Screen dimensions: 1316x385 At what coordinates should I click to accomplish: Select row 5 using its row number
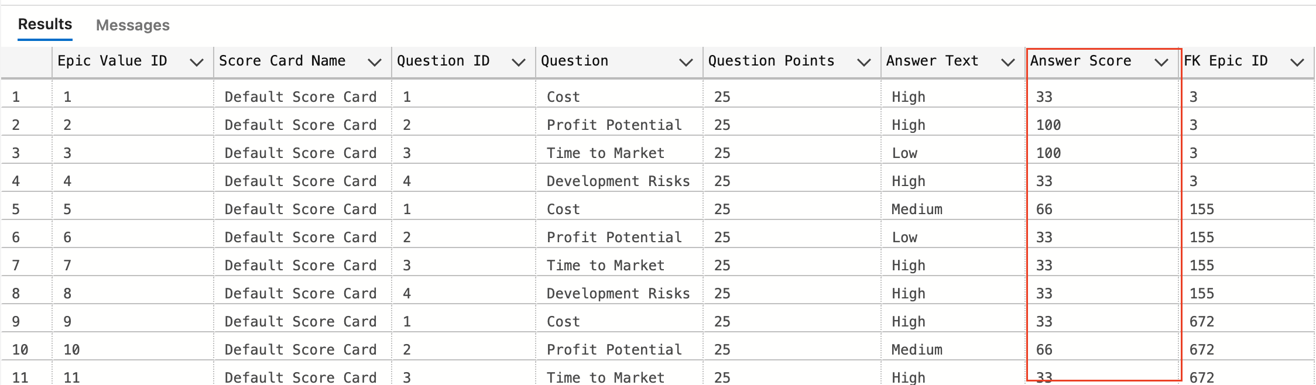(16, 209)
